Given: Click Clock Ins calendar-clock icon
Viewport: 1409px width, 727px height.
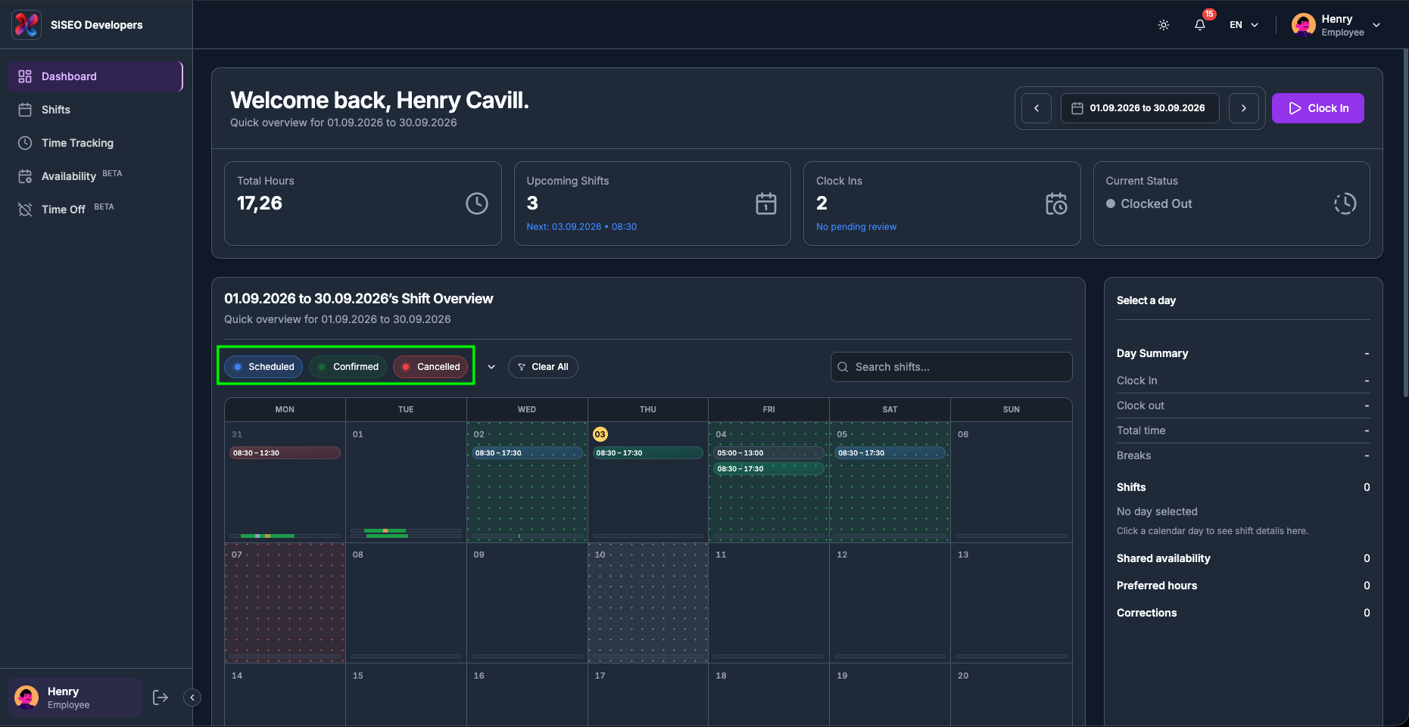Looking at the screenshot, I should pos(1056,203).
